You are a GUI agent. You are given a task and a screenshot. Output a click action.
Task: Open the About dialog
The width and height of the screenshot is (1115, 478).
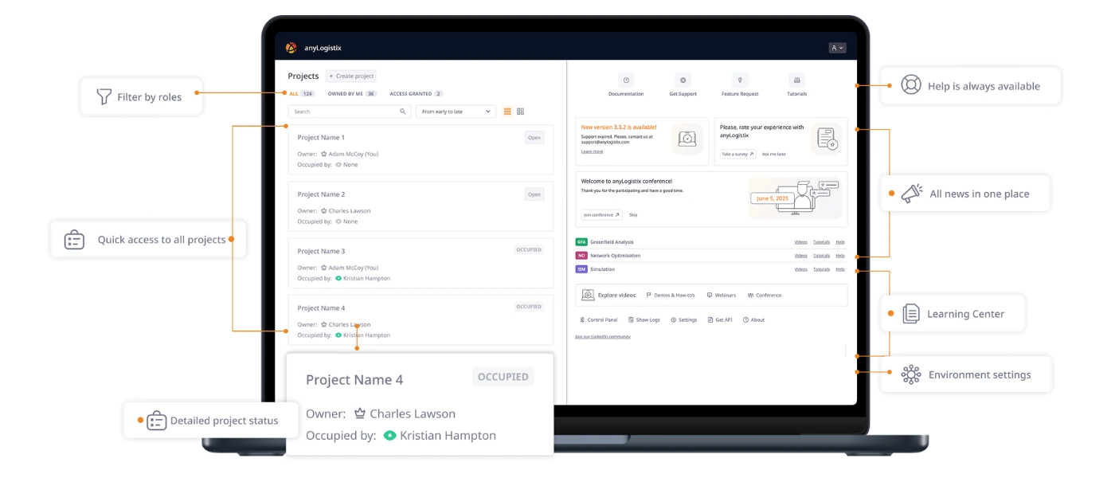click(x=753, y=320)
